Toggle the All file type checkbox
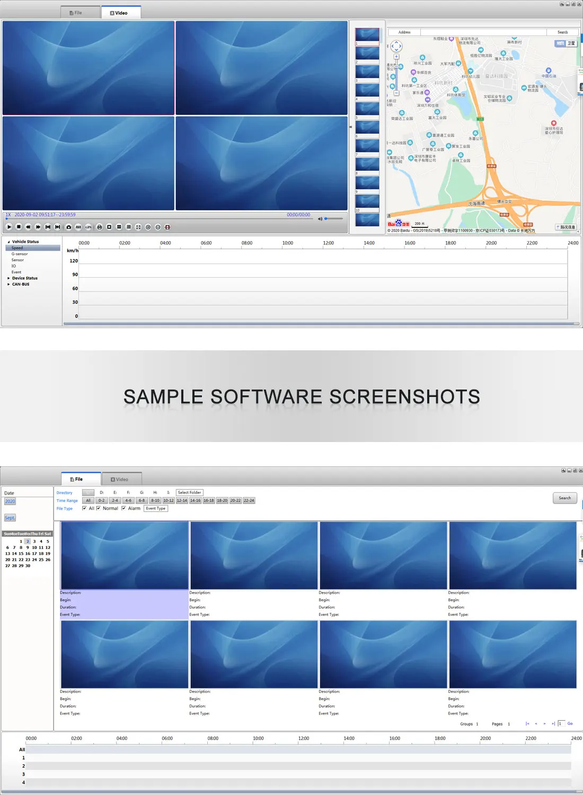Screen dimensions: 583x795 [x=84, y=508]
